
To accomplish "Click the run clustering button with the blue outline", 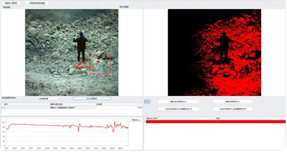I will pos(92,98).
